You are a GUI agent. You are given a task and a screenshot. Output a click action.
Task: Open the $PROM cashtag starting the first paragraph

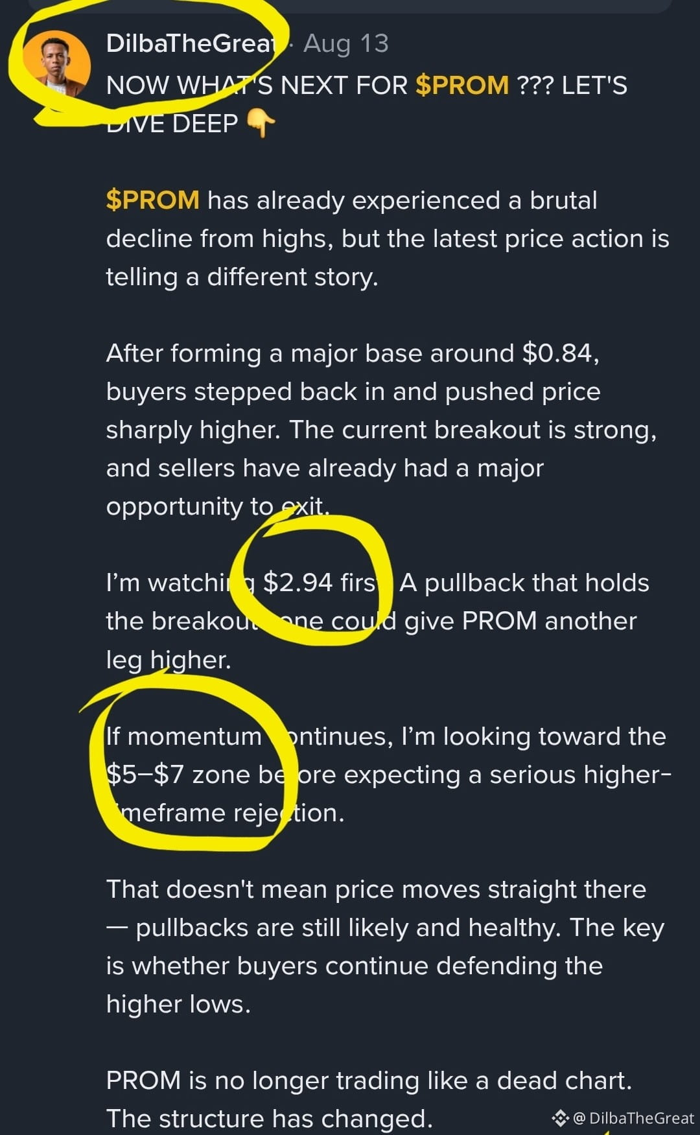tap(153, 200)
